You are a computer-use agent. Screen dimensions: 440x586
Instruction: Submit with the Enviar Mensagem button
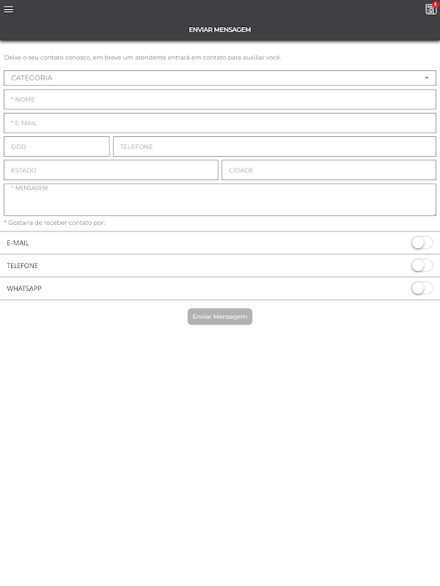point(220,316)
